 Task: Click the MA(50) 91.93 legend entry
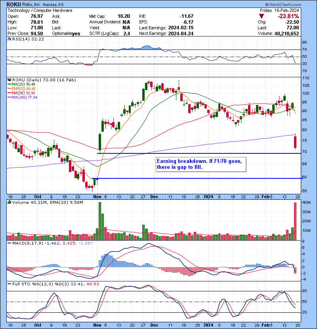21,93
